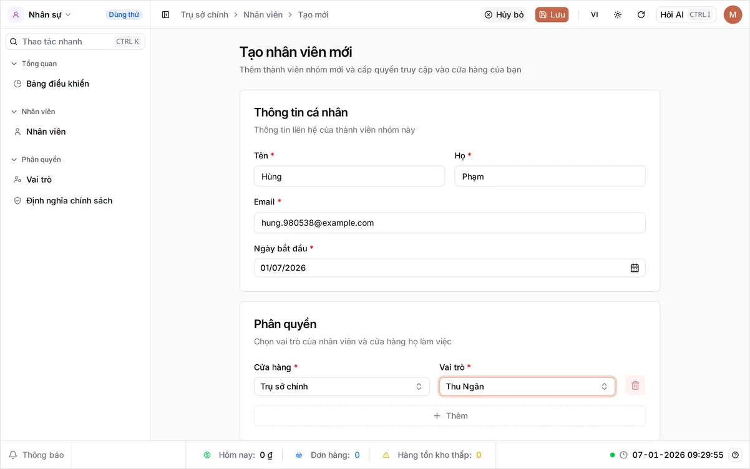Click the refresh icon in top bar
This screenshot has height=469, width=750.
point(641,14)
